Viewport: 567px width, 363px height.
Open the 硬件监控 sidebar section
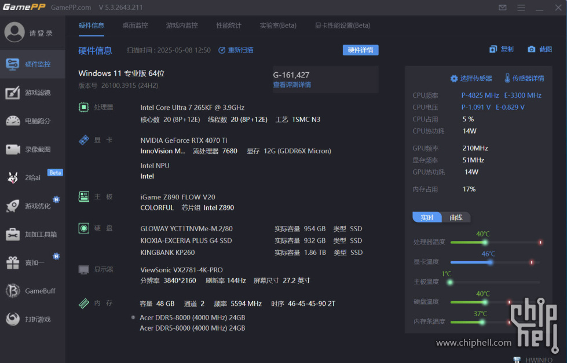pyautogui.click(x=32, y=64)
